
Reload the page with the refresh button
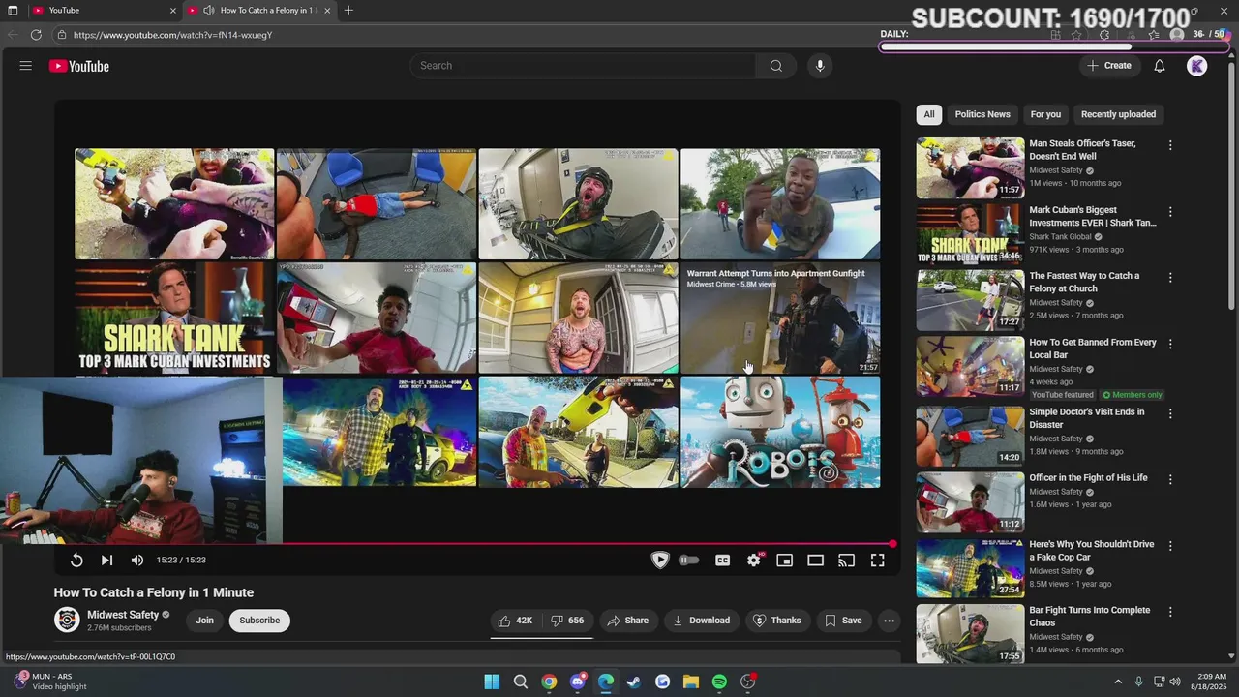click(36, 35)
